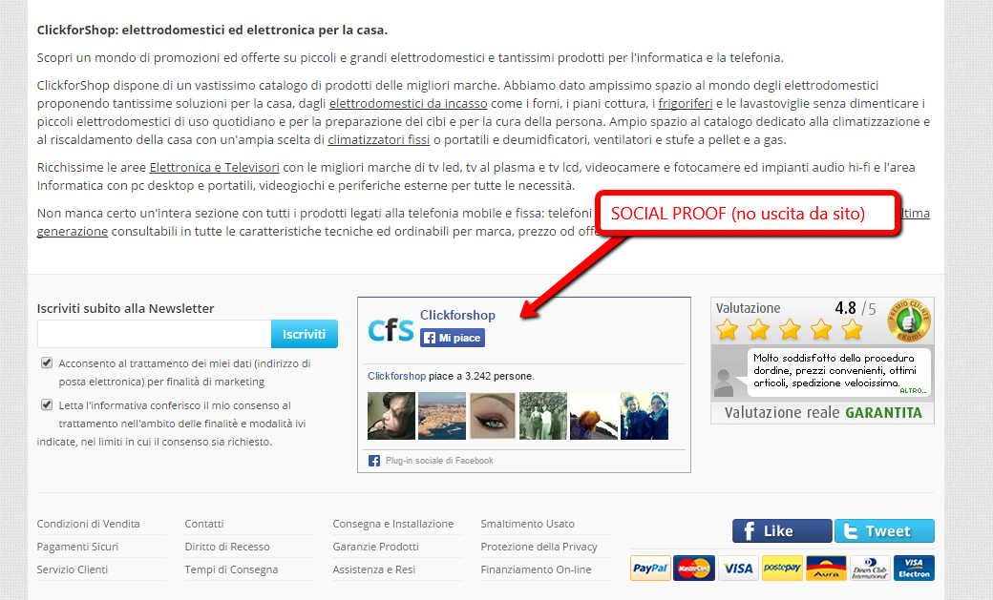Click the Iscriviti newsletter button
The image size is (993, 600).
click(x=304, y=334)
